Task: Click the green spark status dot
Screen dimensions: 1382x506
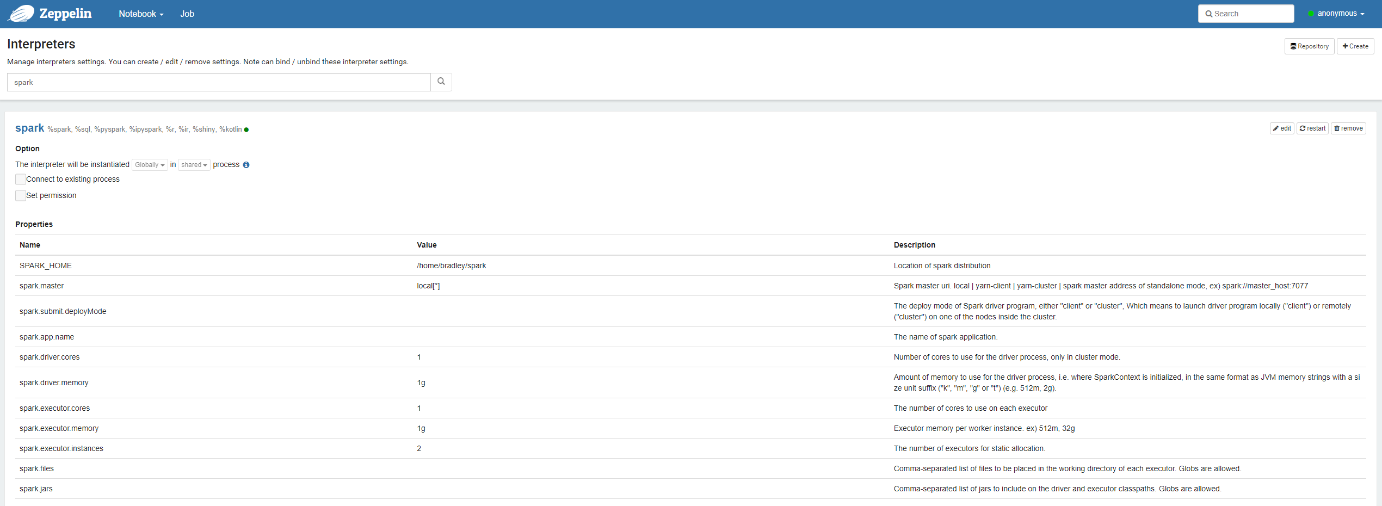Action: click(x=246, y=129)
